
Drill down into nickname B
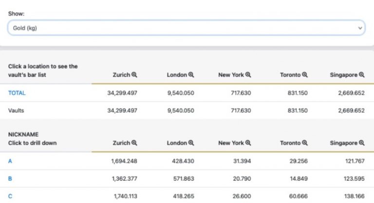(10, 179)
